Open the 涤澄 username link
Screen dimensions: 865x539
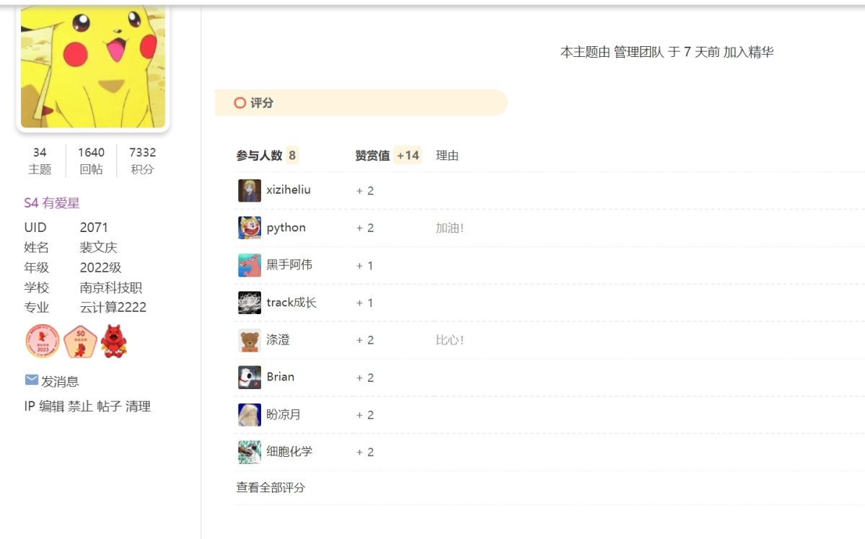click(x=278, y=339)
